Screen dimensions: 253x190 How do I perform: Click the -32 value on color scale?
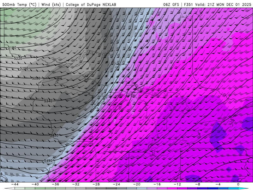tap(76, 184)
